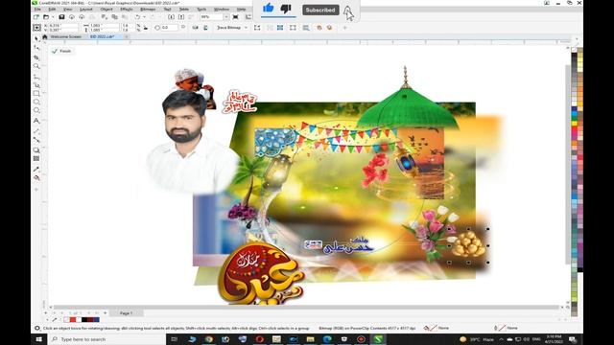Image resolution: width=614 pixels, height=345 pixels.
Task: Select the Connector tool
Action: click(36, 140)
